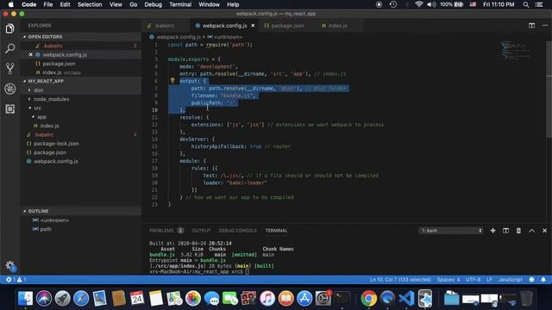Expand the dist folder
The height and width of the screenshot is (310, 552).
click(x=38, y=90)
